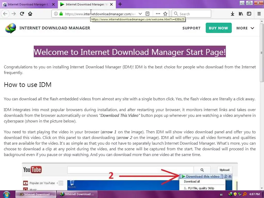Reload the current page
The height and width of the screenshot is (198, 264).
click(22, 14)
